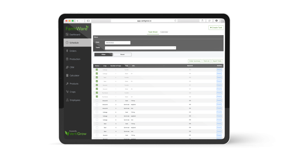289x154 pixels.
Task: Open the Employees page
Action: coord(75,100)
